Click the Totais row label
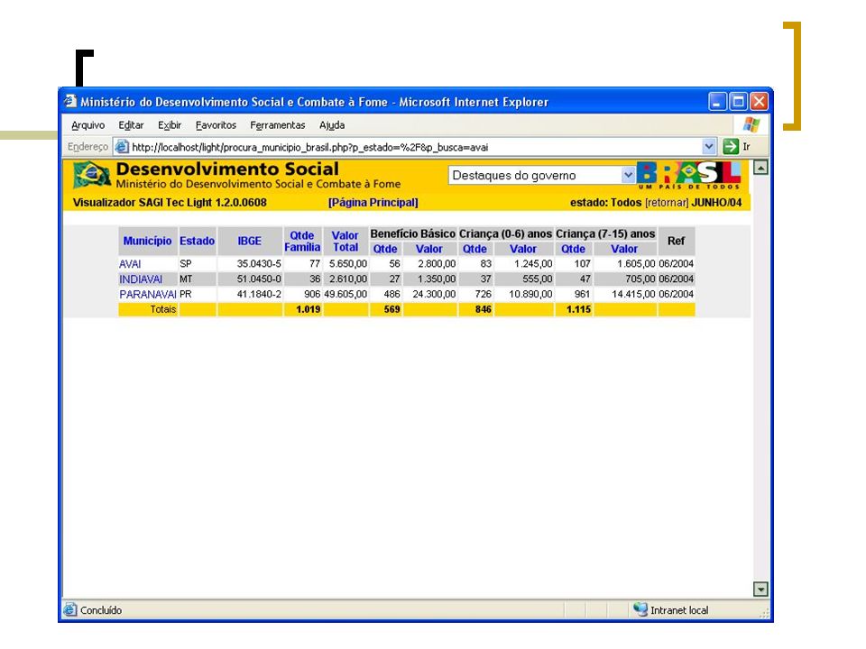Image resolution: width=866 pixels, height=649 pixels. point(163,309)
